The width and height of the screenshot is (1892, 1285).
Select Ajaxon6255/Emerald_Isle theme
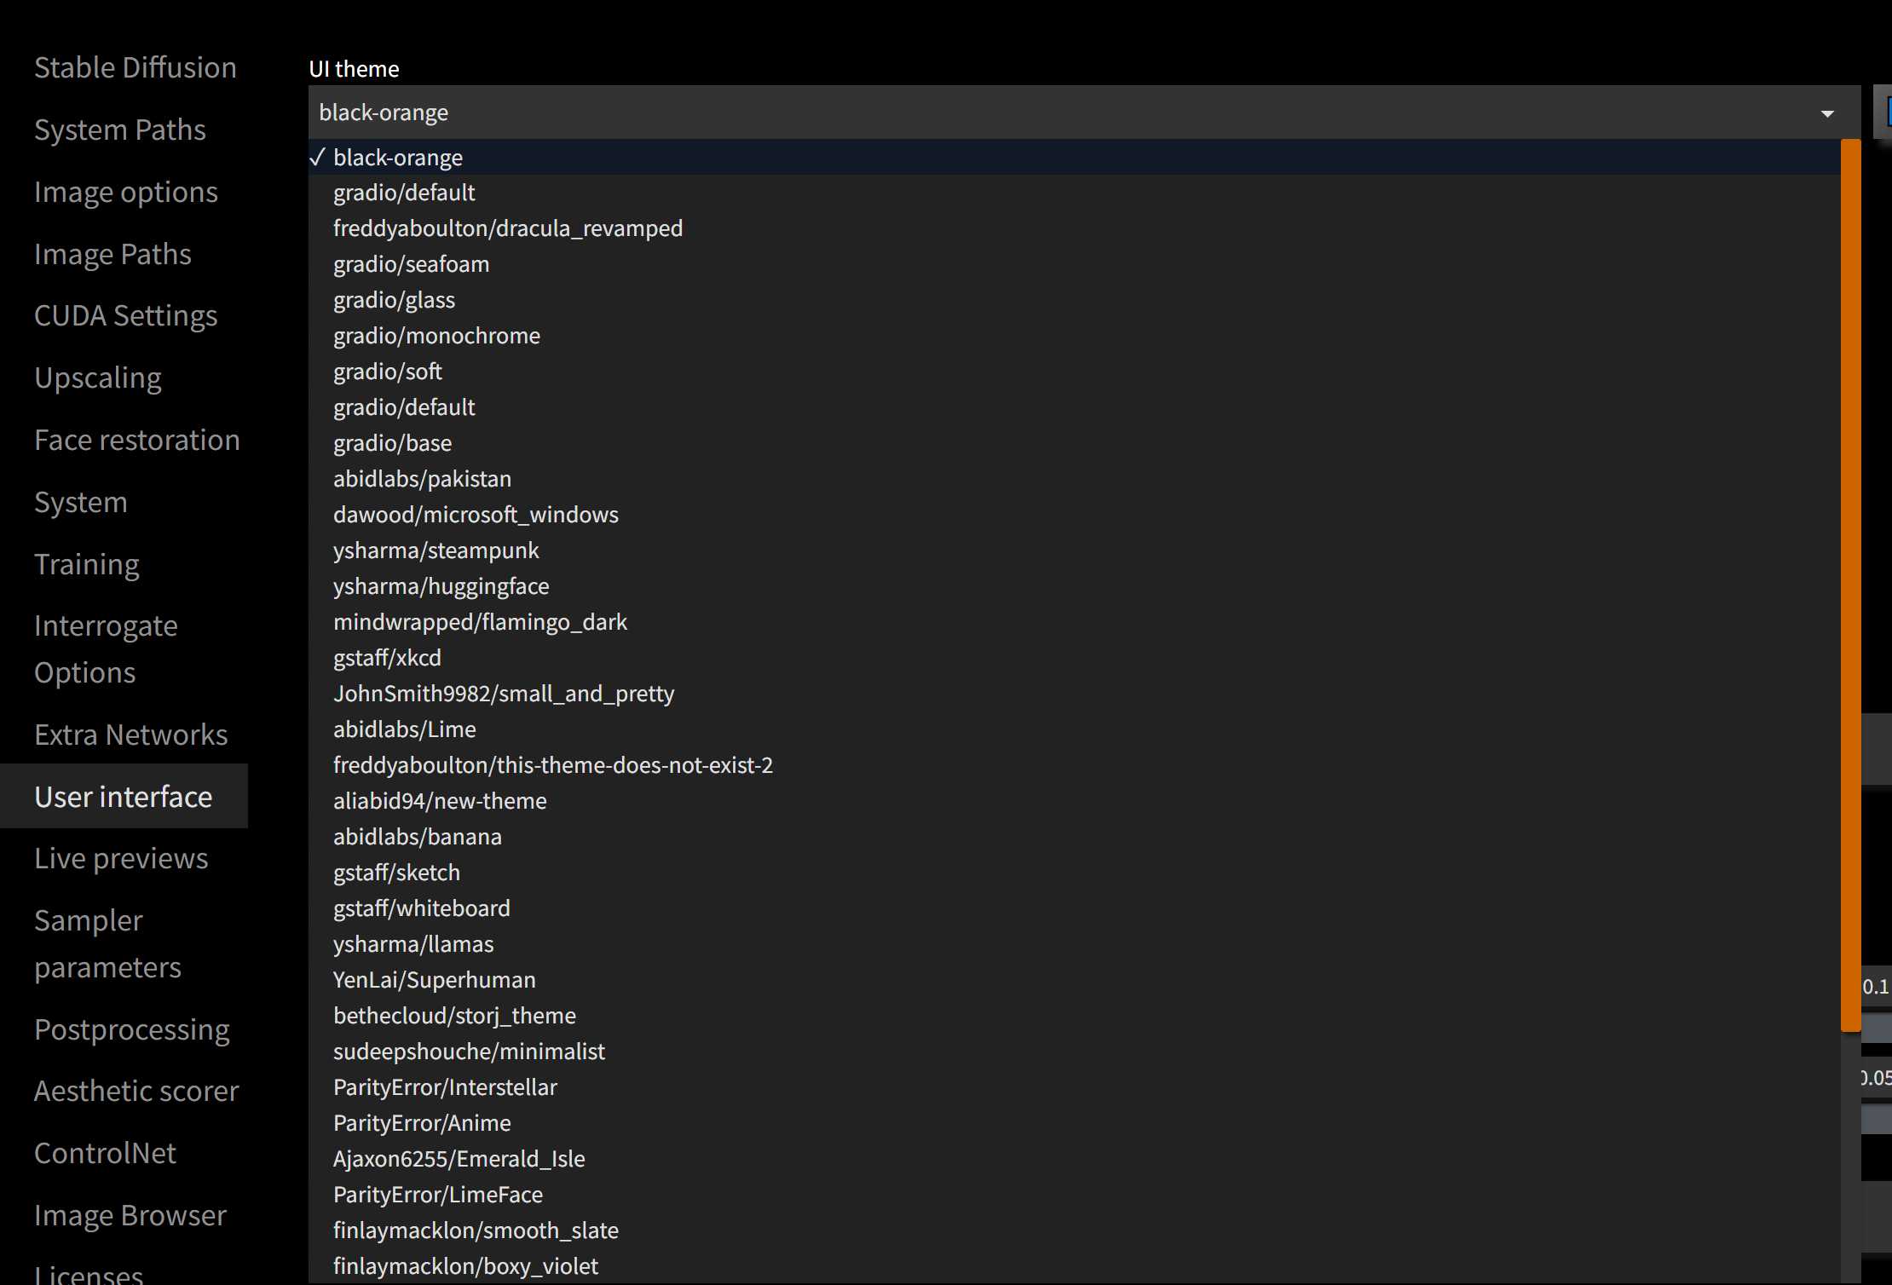[1075, 1160]
